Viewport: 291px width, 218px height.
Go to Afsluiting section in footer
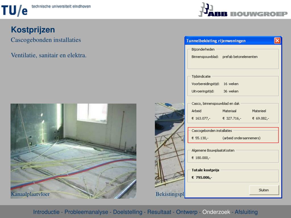pos(246,212)
